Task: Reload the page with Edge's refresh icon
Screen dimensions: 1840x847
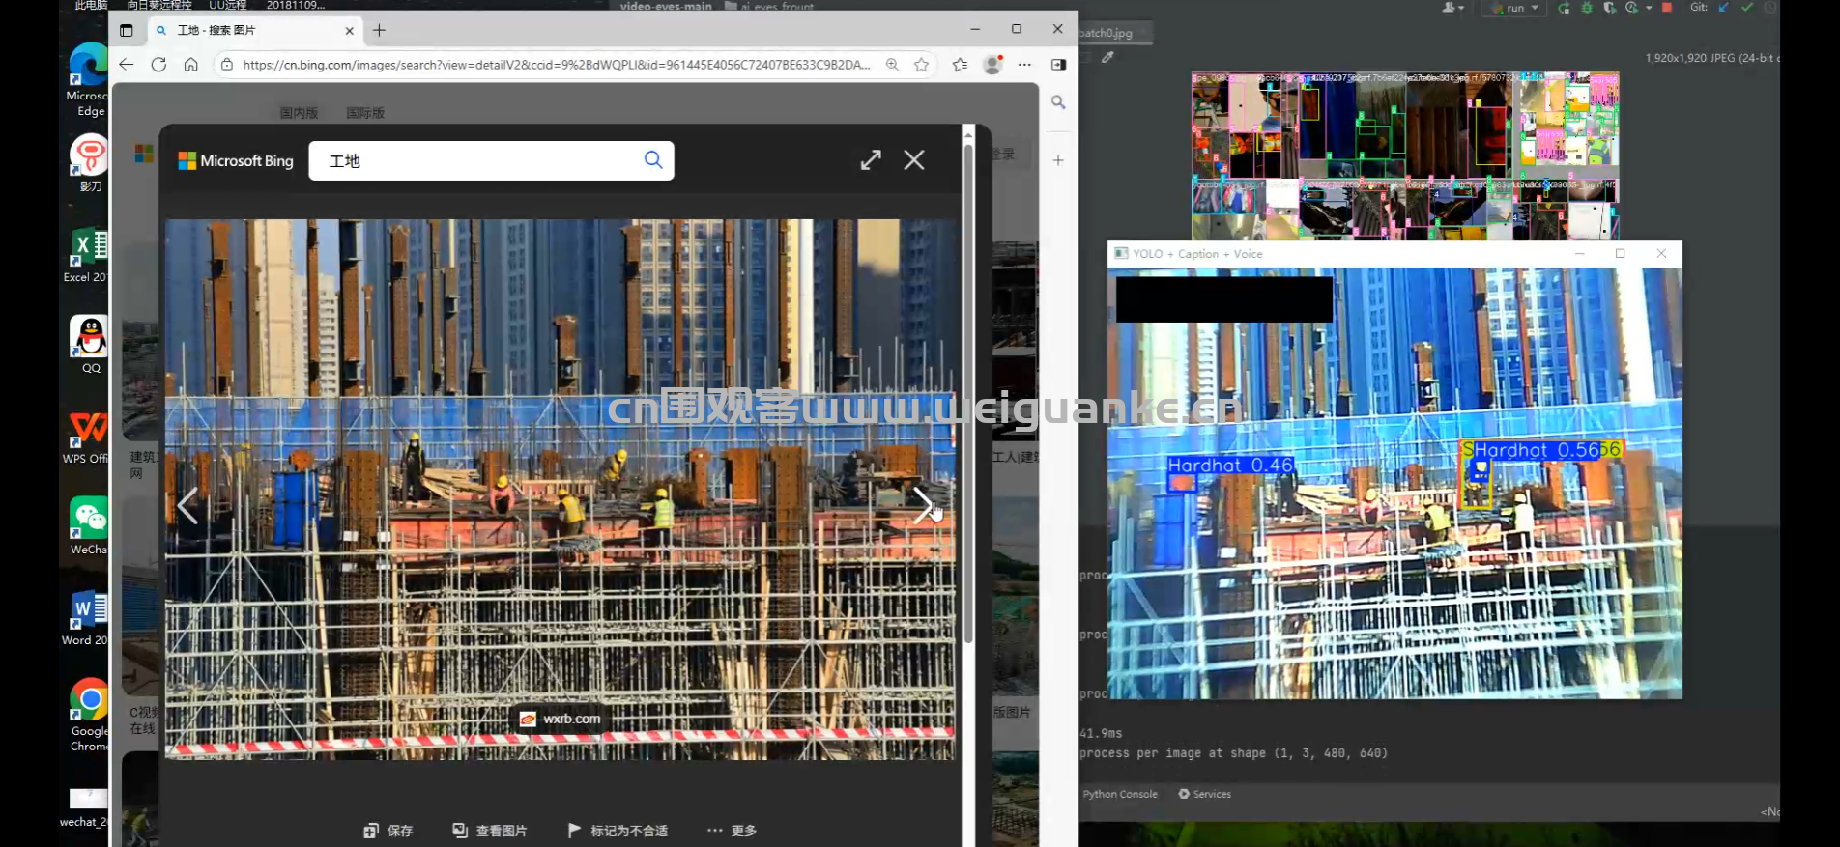Action: (158, 65)
